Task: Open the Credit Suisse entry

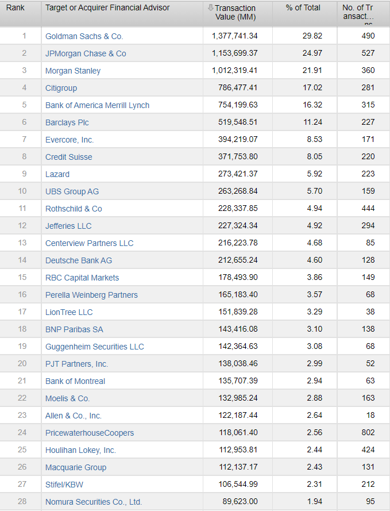Action: click(68, 157)
